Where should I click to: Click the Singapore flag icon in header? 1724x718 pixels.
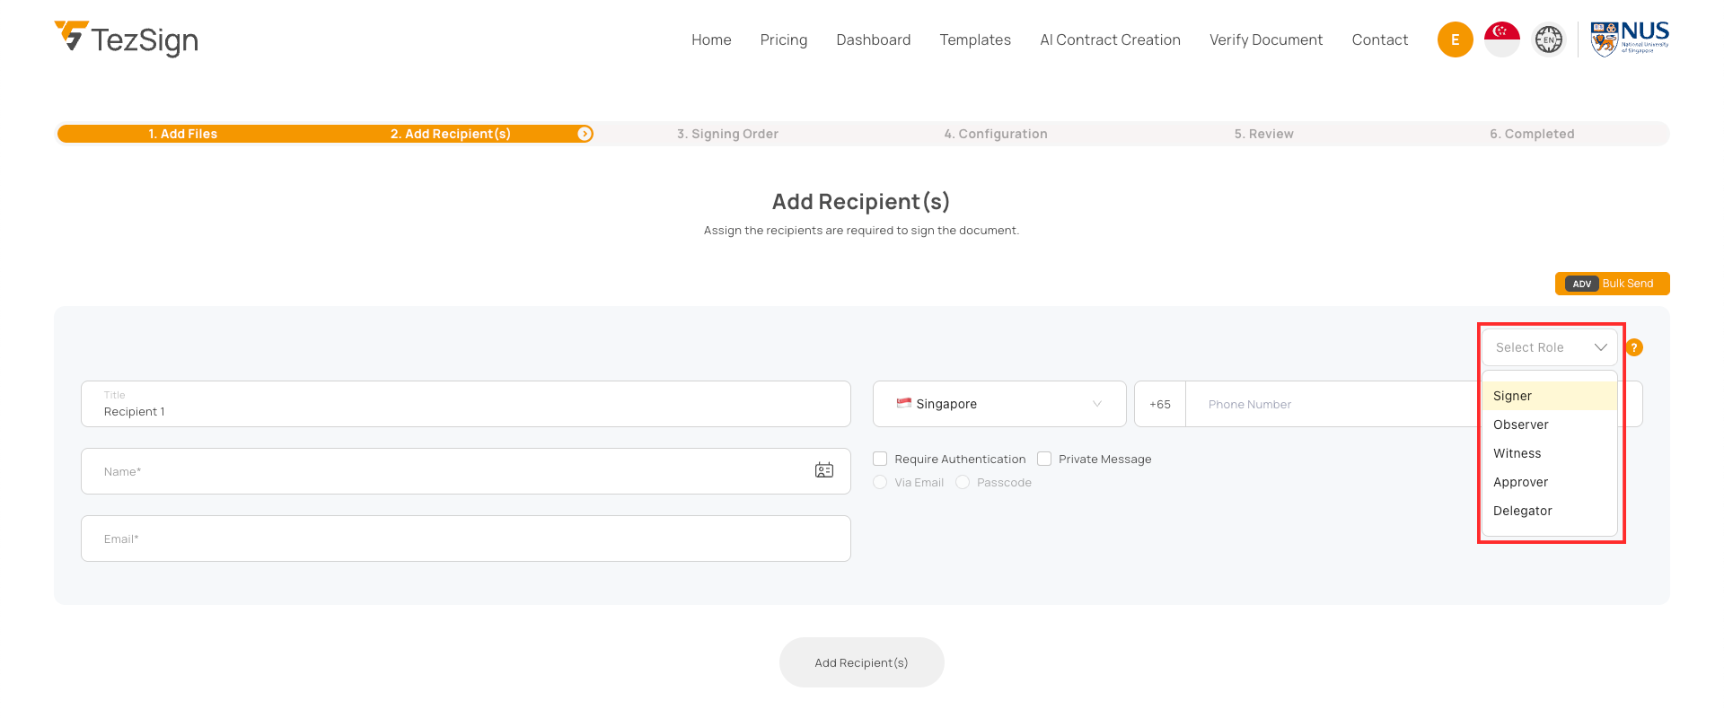tap(1501, 39)
